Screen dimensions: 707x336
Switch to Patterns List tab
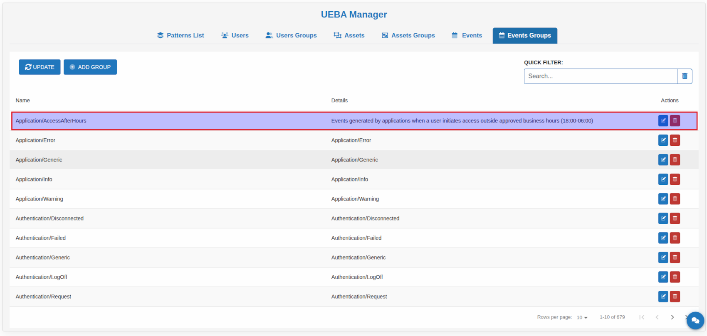pos(180,36)
